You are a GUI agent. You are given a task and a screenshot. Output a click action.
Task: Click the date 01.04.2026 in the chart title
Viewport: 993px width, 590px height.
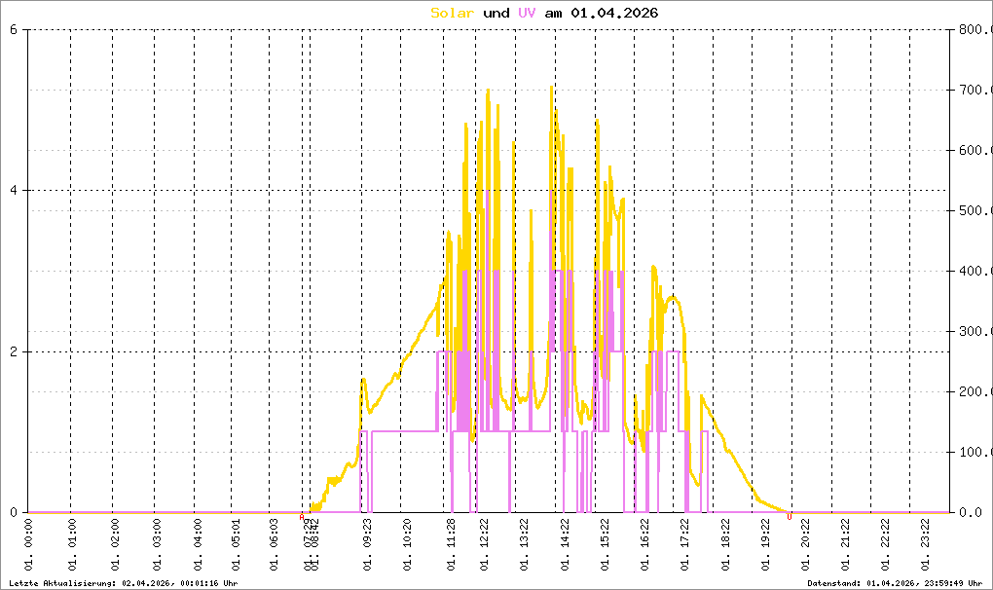614,14
